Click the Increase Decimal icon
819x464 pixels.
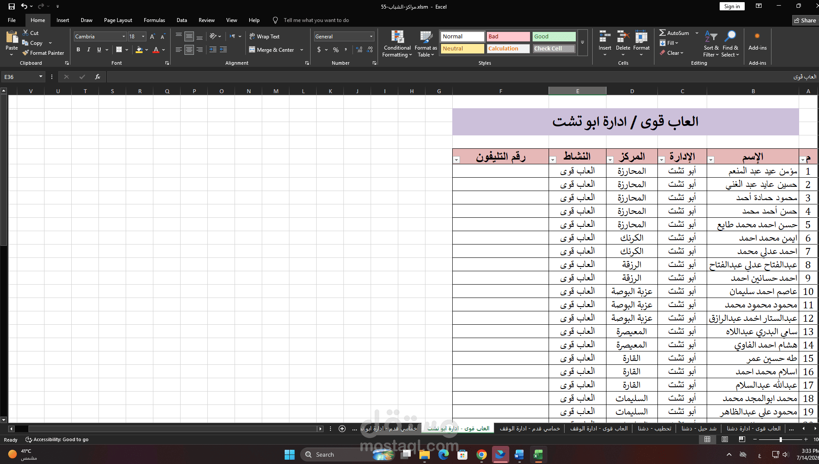click(x=359, y=50)
